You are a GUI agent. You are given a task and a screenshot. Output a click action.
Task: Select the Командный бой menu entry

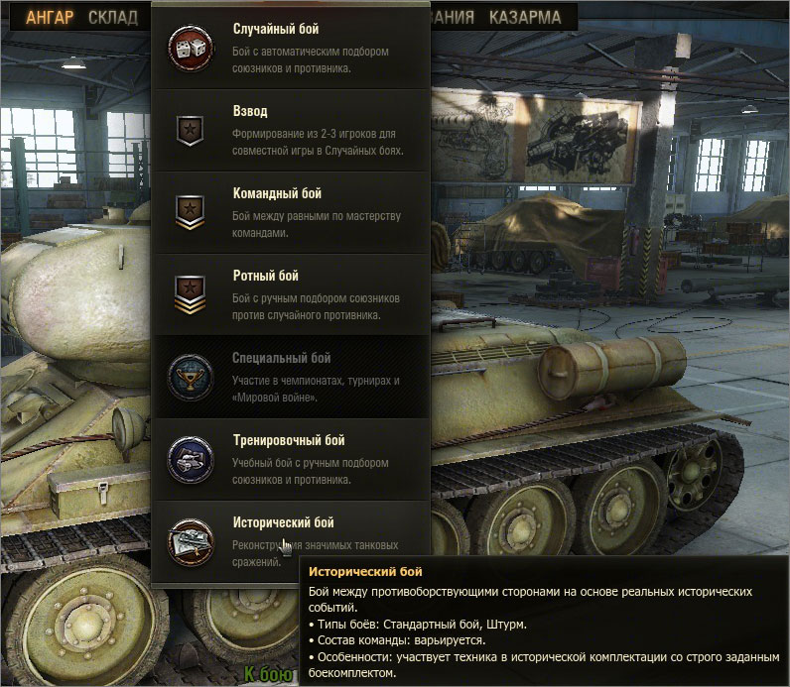(277, 193)
